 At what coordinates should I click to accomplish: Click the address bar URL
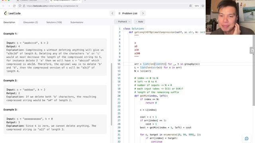click(52, 6)
